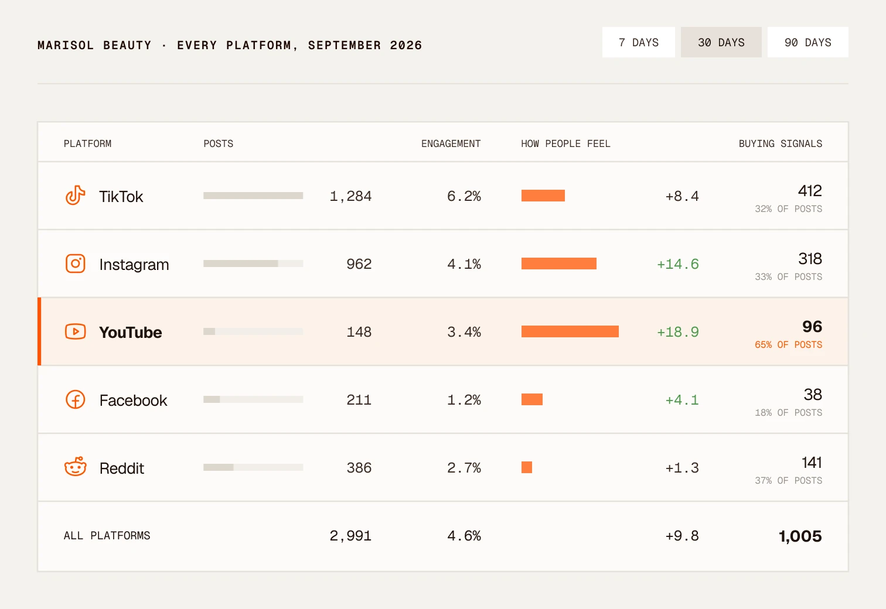Viewport: 886px width, 609px height.
Task: Click Reddit buying signals value 141
Action: tap(812, 463)
